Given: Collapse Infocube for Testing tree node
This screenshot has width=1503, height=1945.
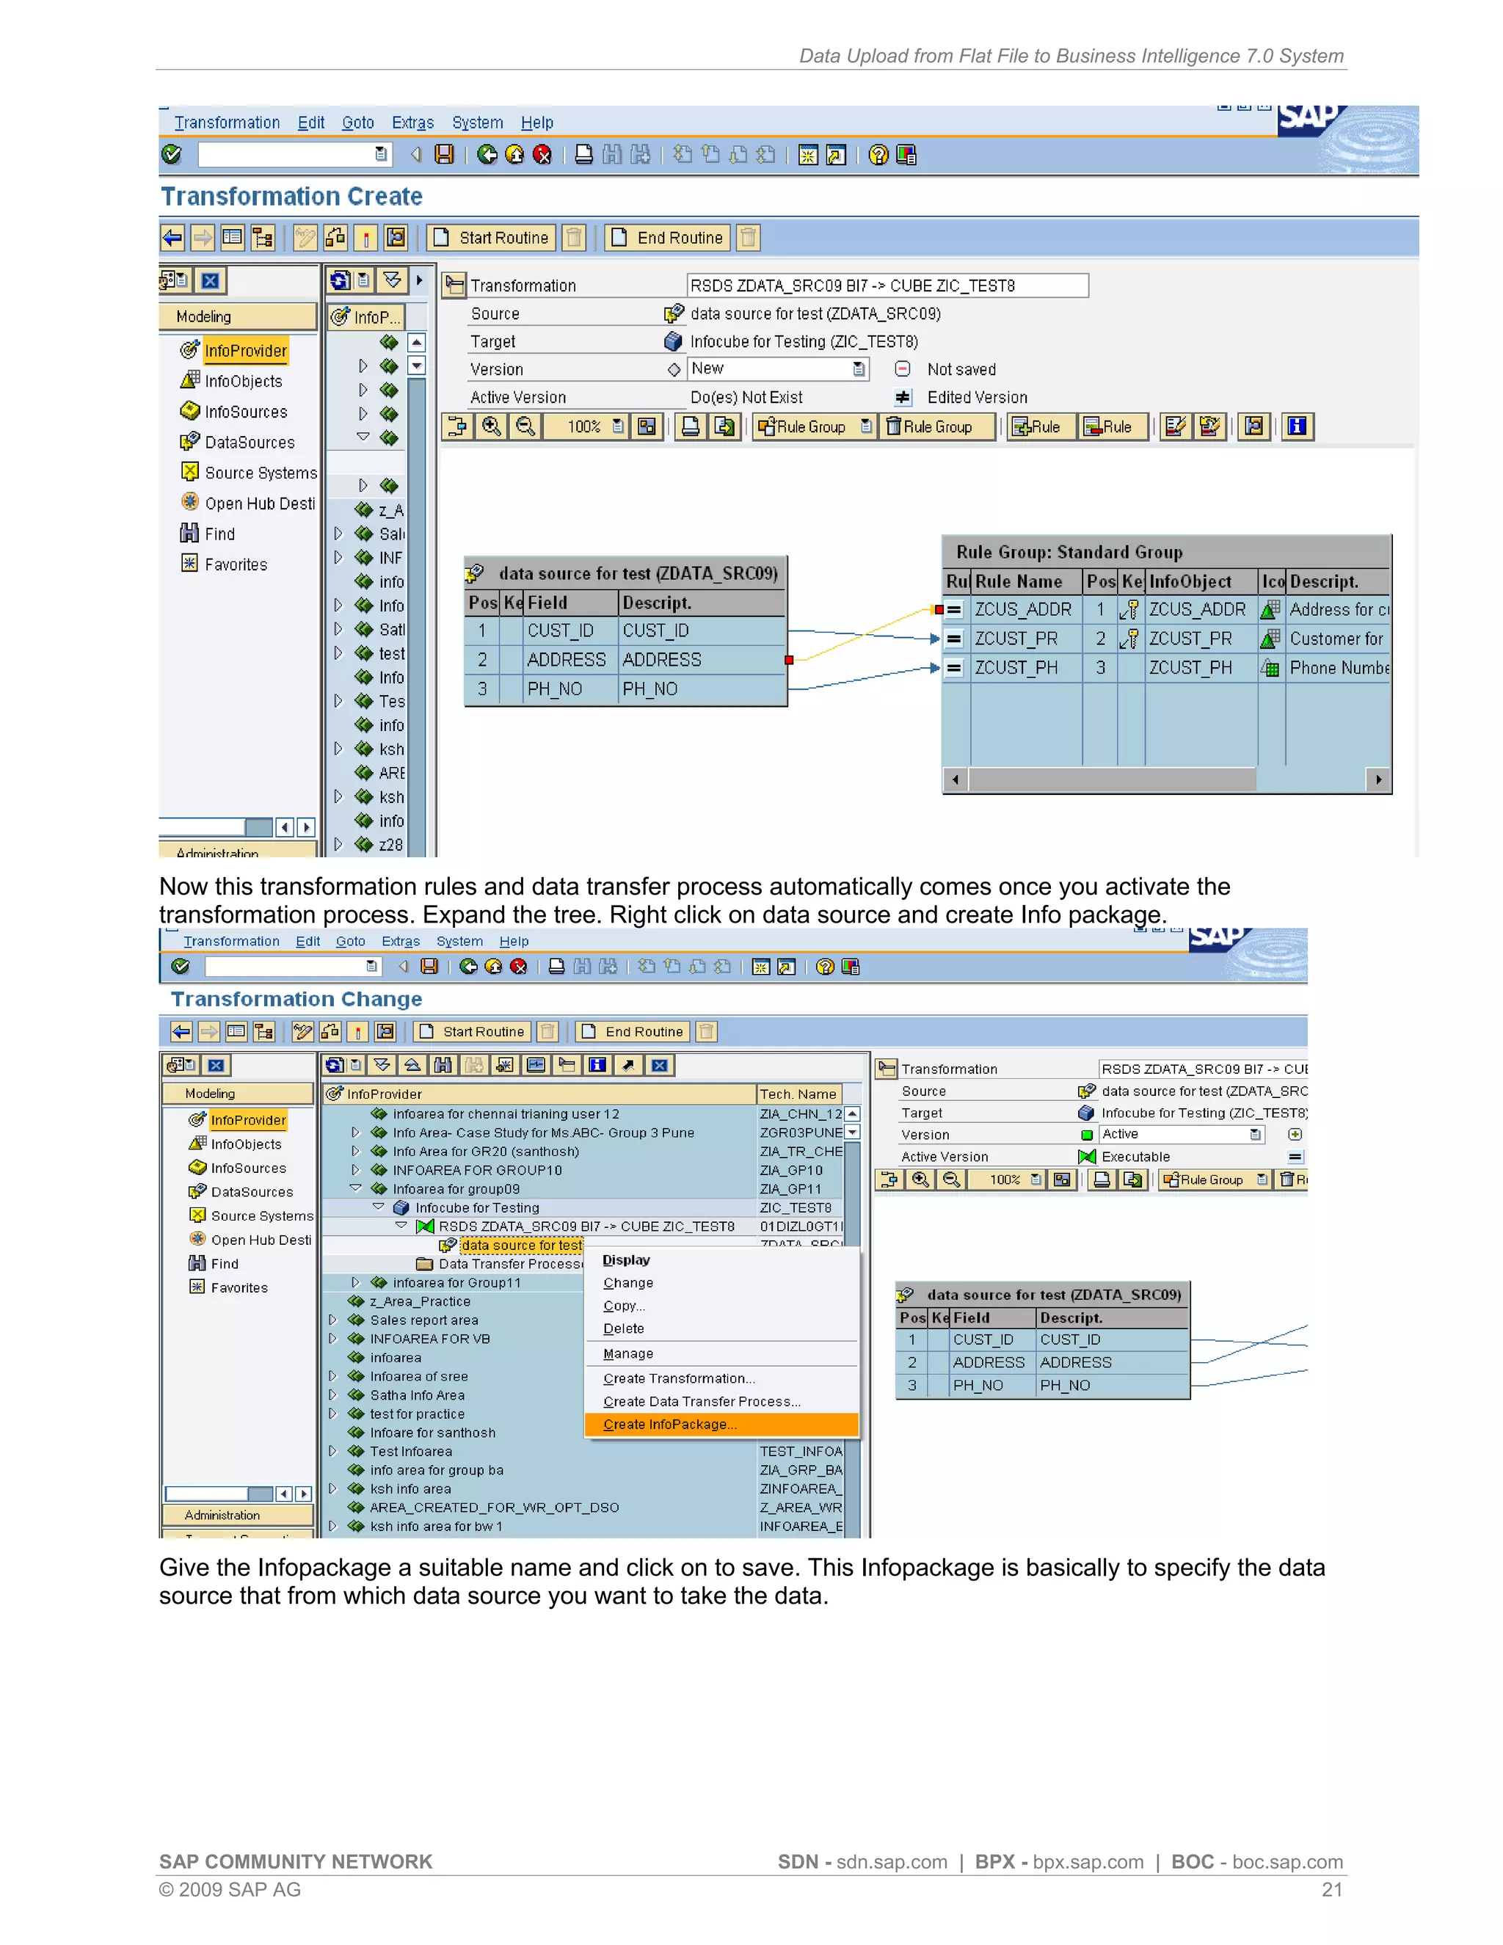Looking at the screenshot, I should pos(379,1207).
